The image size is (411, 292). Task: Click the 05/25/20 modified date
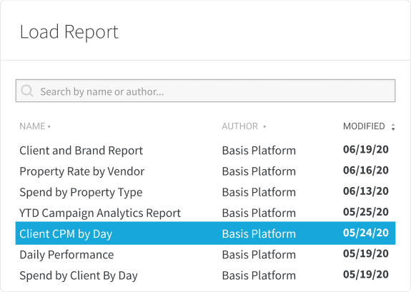pos(366,212)
